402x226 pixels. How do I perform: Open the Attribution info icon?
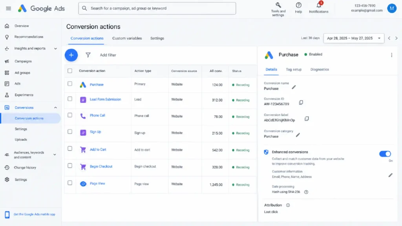click(x=288, y=205)
